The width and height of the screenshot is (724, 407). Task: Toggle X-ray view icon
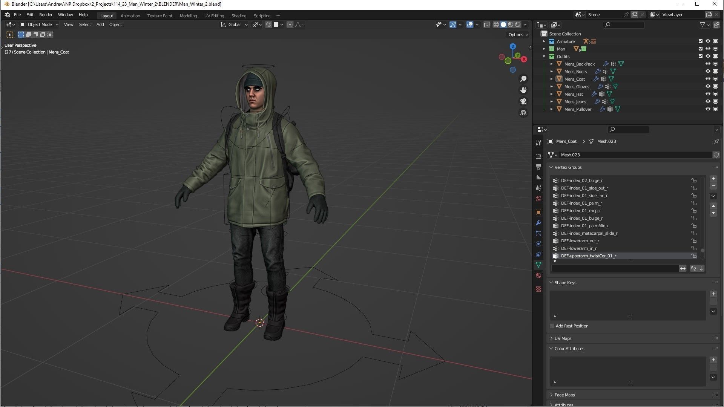click(x=486, y=24)
